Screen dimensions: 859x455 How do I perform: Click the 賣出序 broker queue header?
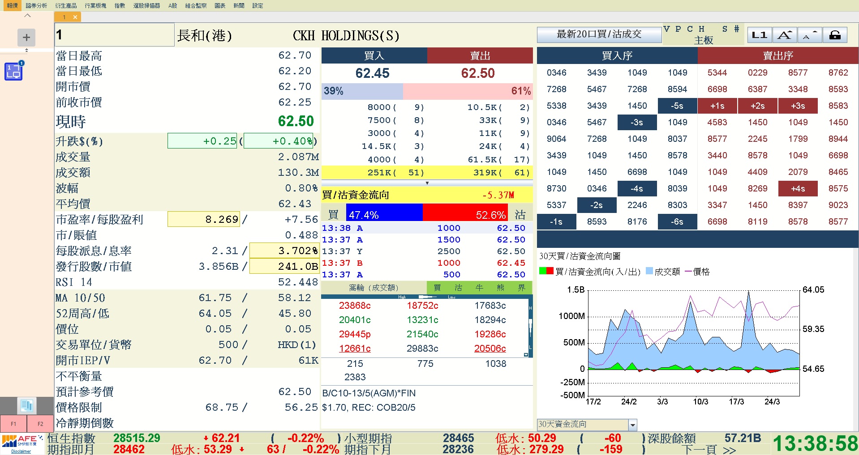point(778,55)
